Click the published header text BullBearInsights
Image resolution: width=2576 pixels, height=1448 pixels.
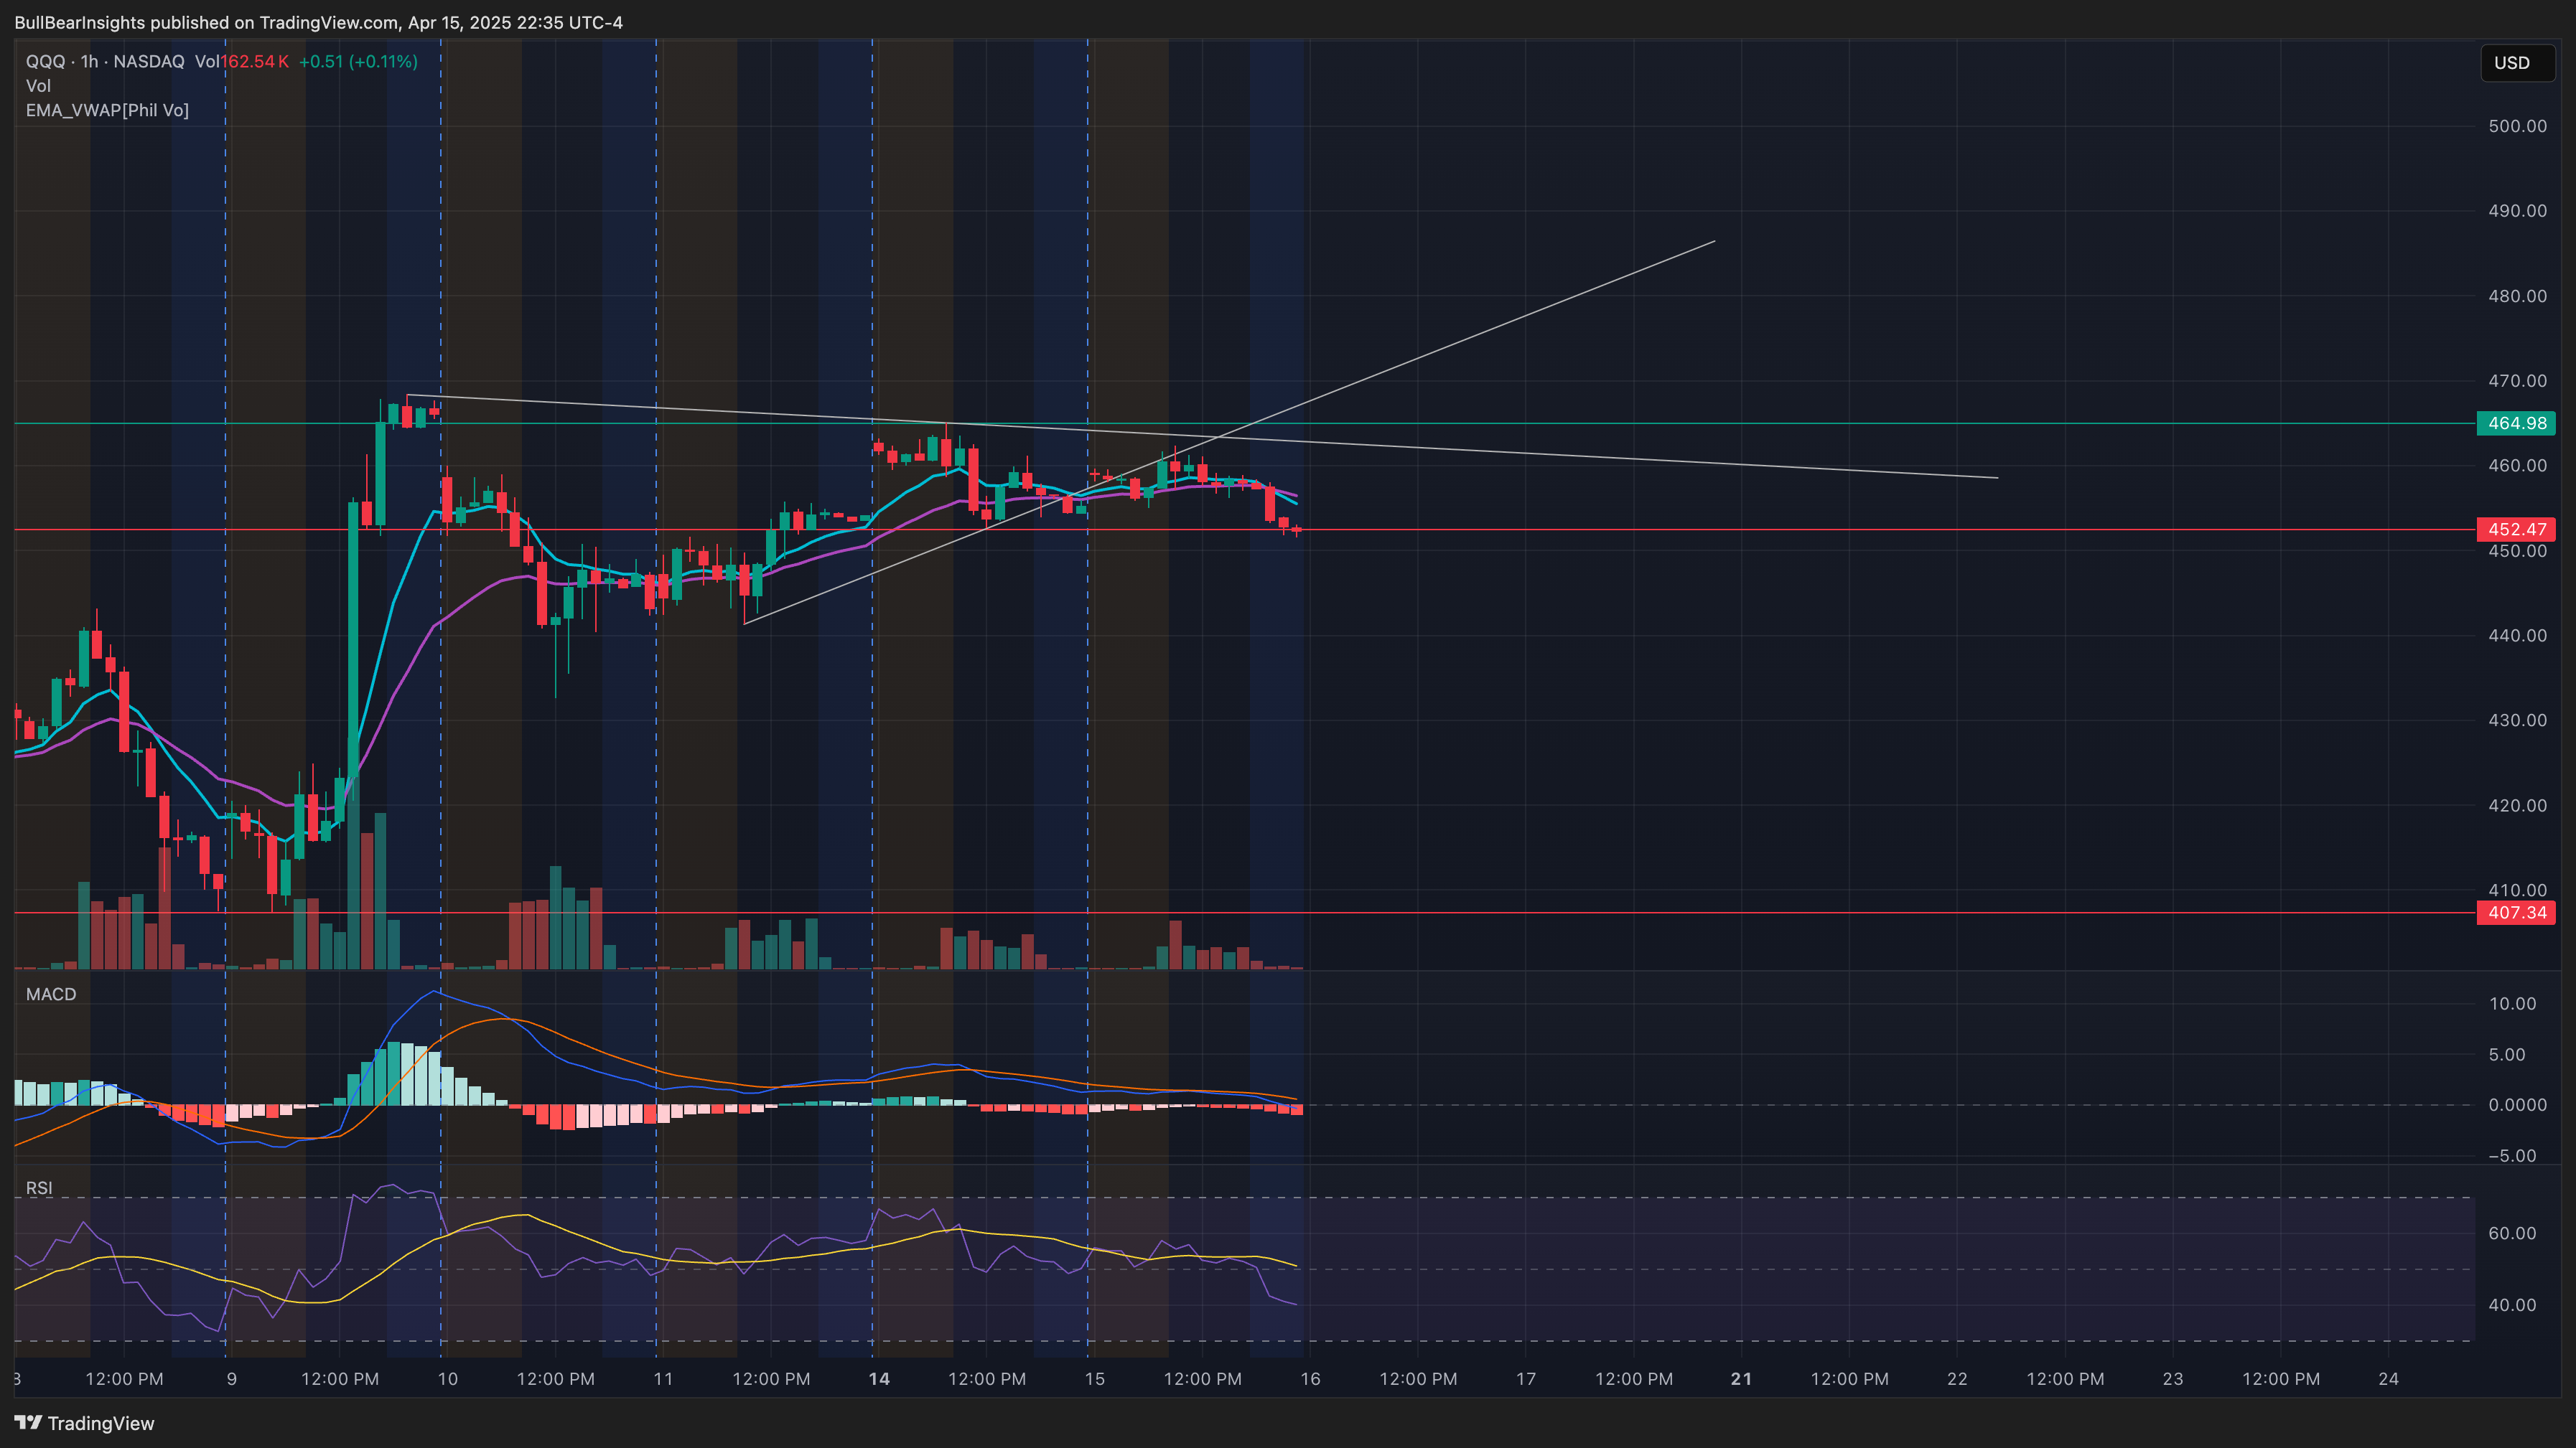click(80, 22)
